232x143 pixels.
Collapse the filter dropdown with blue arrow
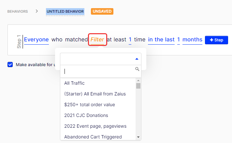pos(137,59)
